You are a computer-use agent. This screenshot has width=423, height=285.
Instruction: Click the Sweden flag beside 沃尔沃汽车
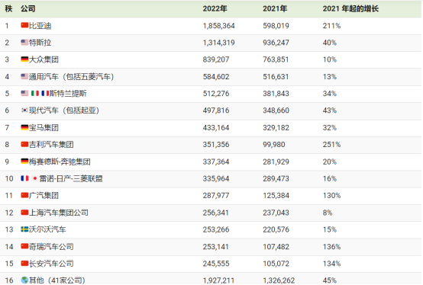tap(24, 229)
